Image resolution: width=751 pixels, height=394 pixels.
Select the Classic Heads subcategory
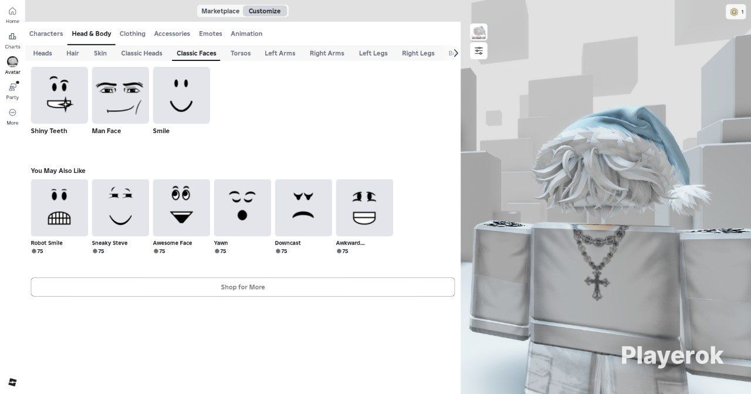(141, 53)
